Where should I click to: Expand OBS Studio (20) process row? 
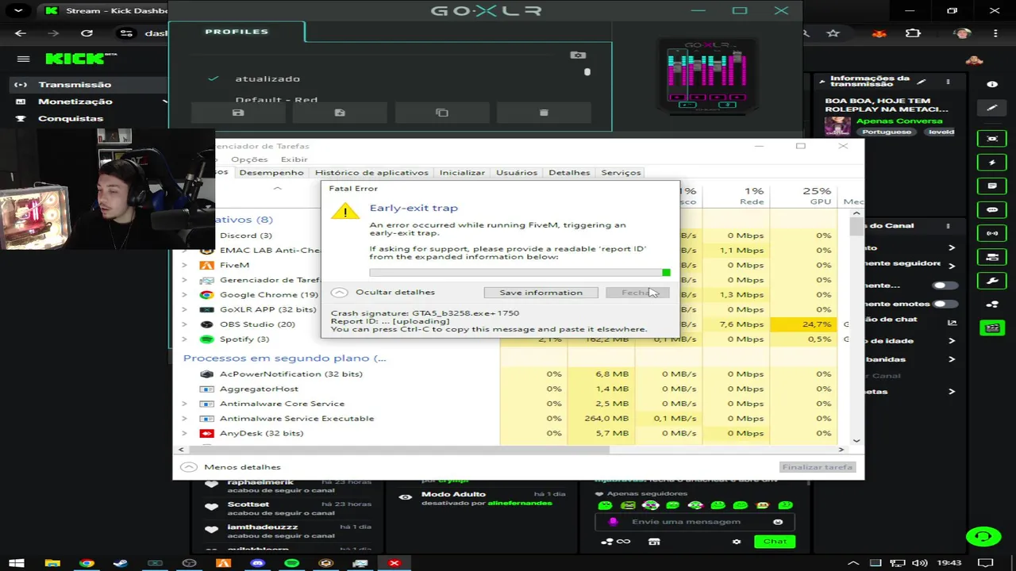184,324
